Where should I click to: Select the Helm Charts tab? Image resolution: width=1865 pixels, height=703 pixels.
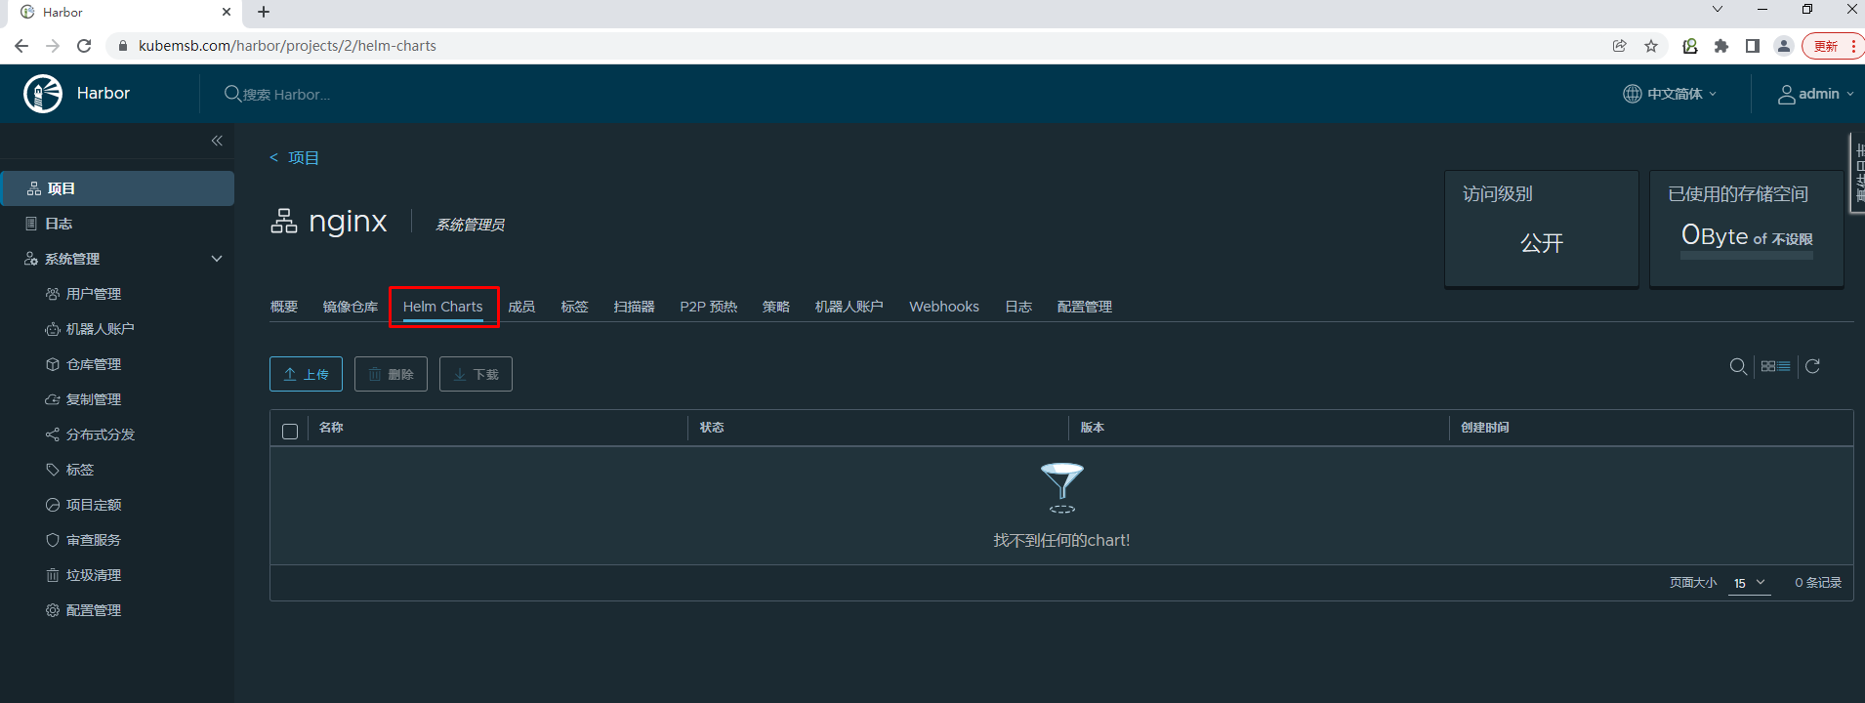coord(443,307)
